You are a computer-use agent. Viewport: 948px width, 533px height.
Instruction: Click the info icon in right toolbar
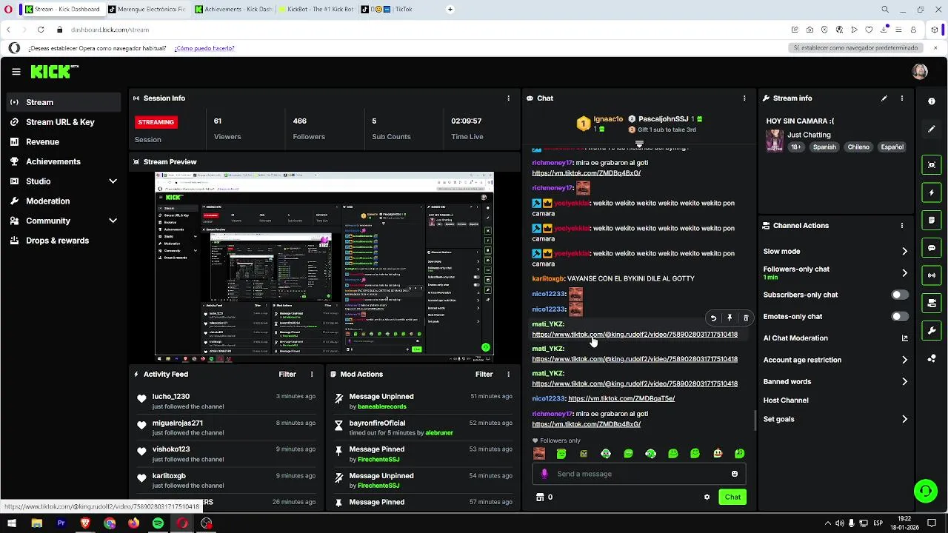pyautogui.click(x=932, y=101)
